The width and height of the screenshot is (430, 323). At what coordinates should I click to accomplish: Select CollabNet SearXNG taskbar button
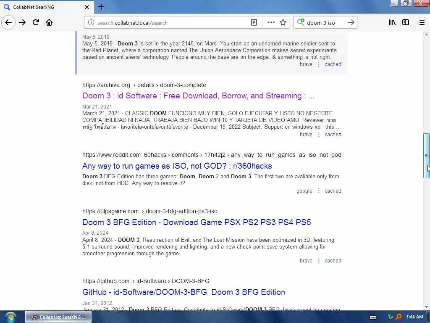58,317
